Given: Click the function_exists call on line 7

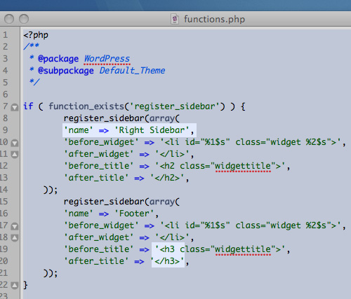Looking at the screenshot, I should [x=86, y=106].
